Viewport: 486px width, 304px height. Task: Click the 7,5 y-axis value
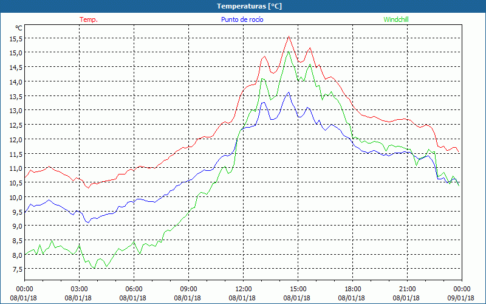tap(18, 269)
